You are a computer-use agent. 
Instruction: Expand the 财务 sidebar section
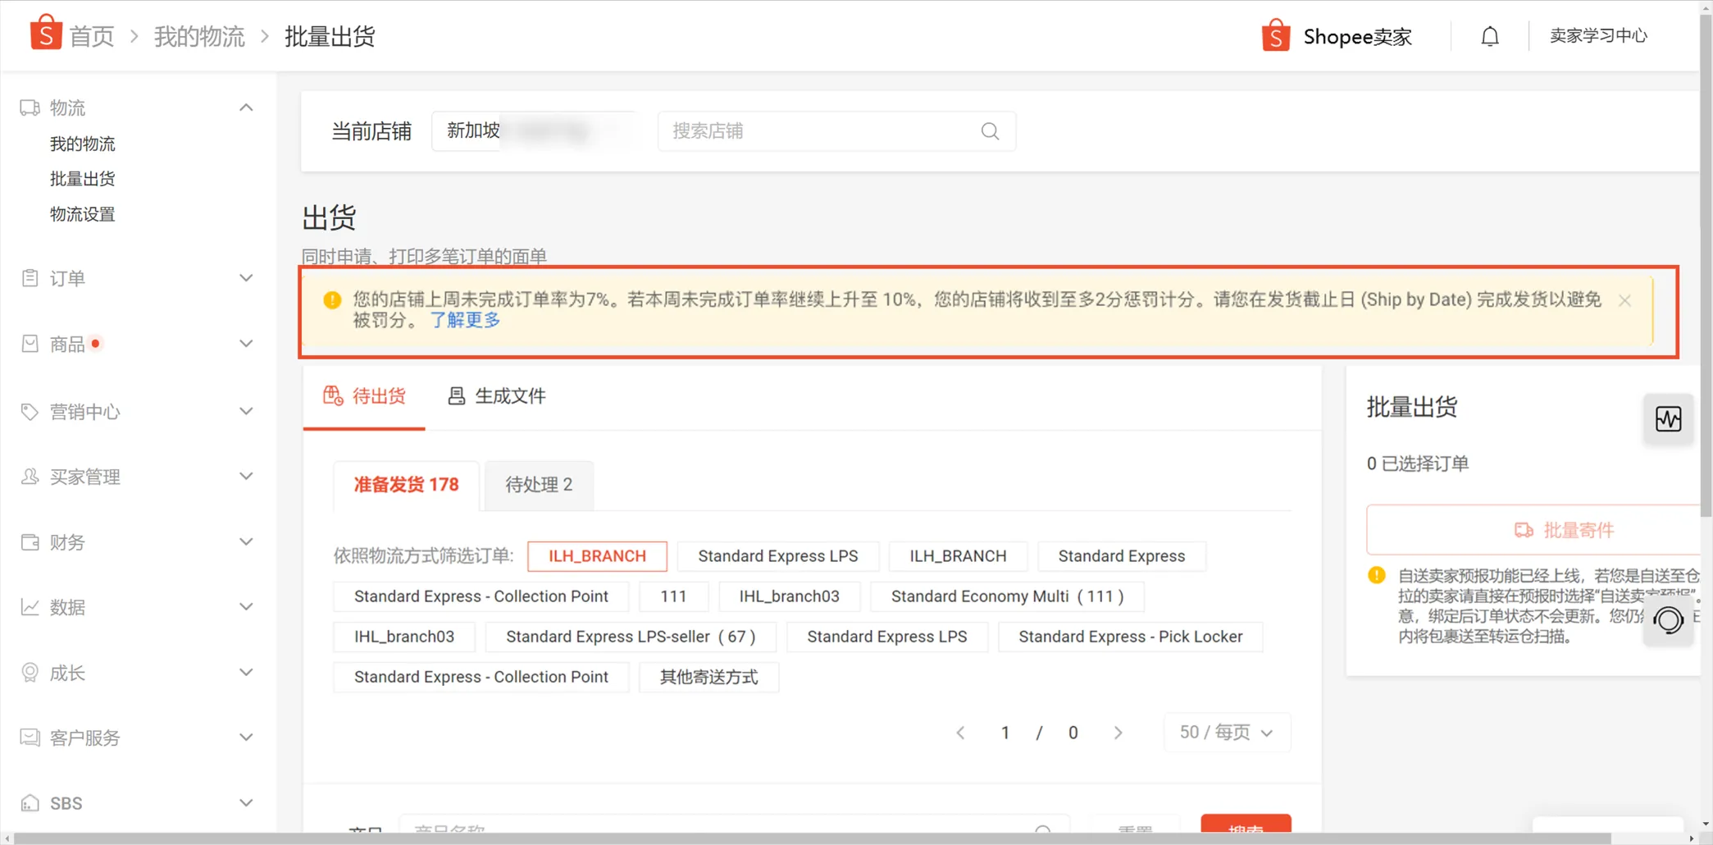[x=245, y=541]
